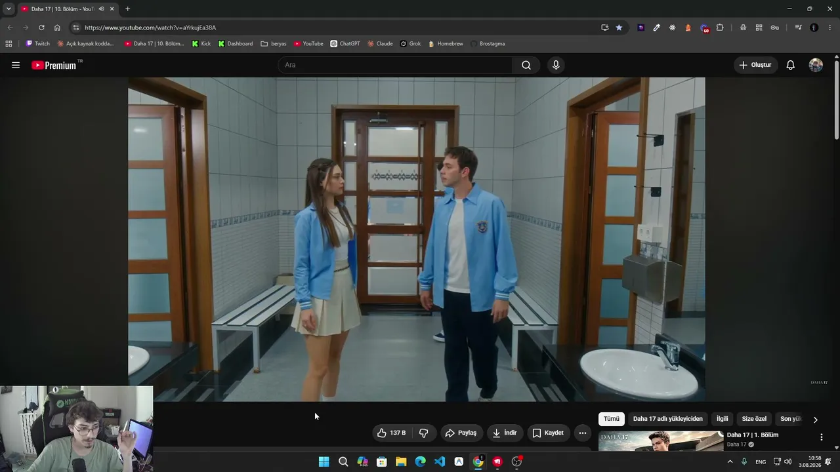The width and height of the screenshot is (840, 472).
Task: Open the Twitch bookmark
Action: 38,44
